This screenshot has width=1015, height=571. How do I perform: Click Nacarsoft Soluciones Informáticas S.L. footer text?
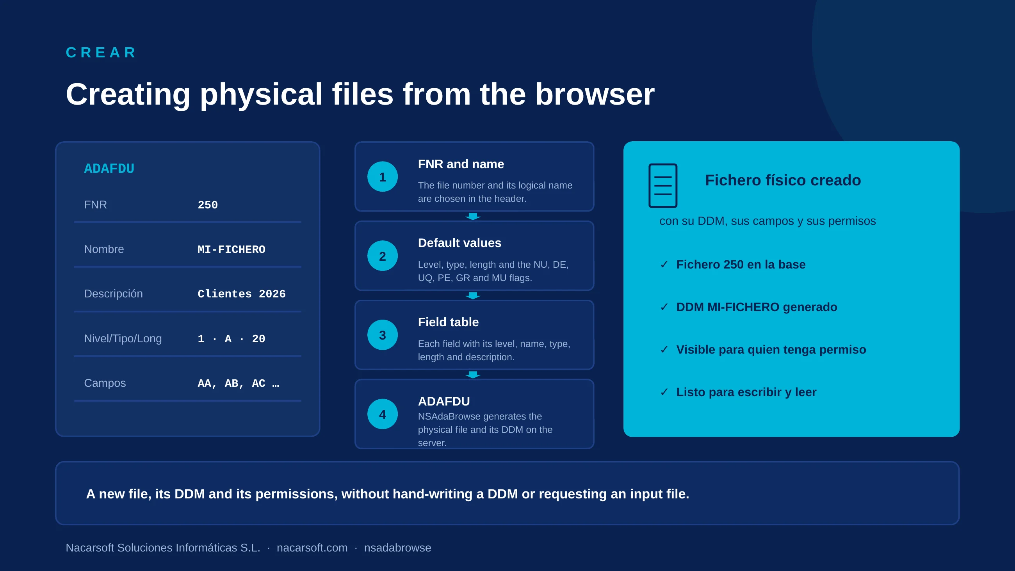point(163,548)
